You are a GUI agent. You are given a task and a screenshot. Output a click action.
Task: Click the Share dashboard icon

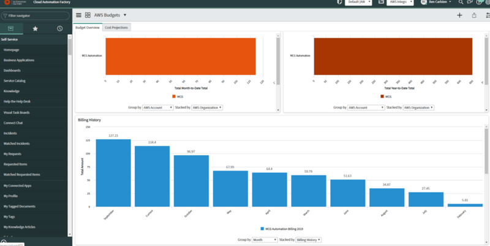tap(473, 15)
